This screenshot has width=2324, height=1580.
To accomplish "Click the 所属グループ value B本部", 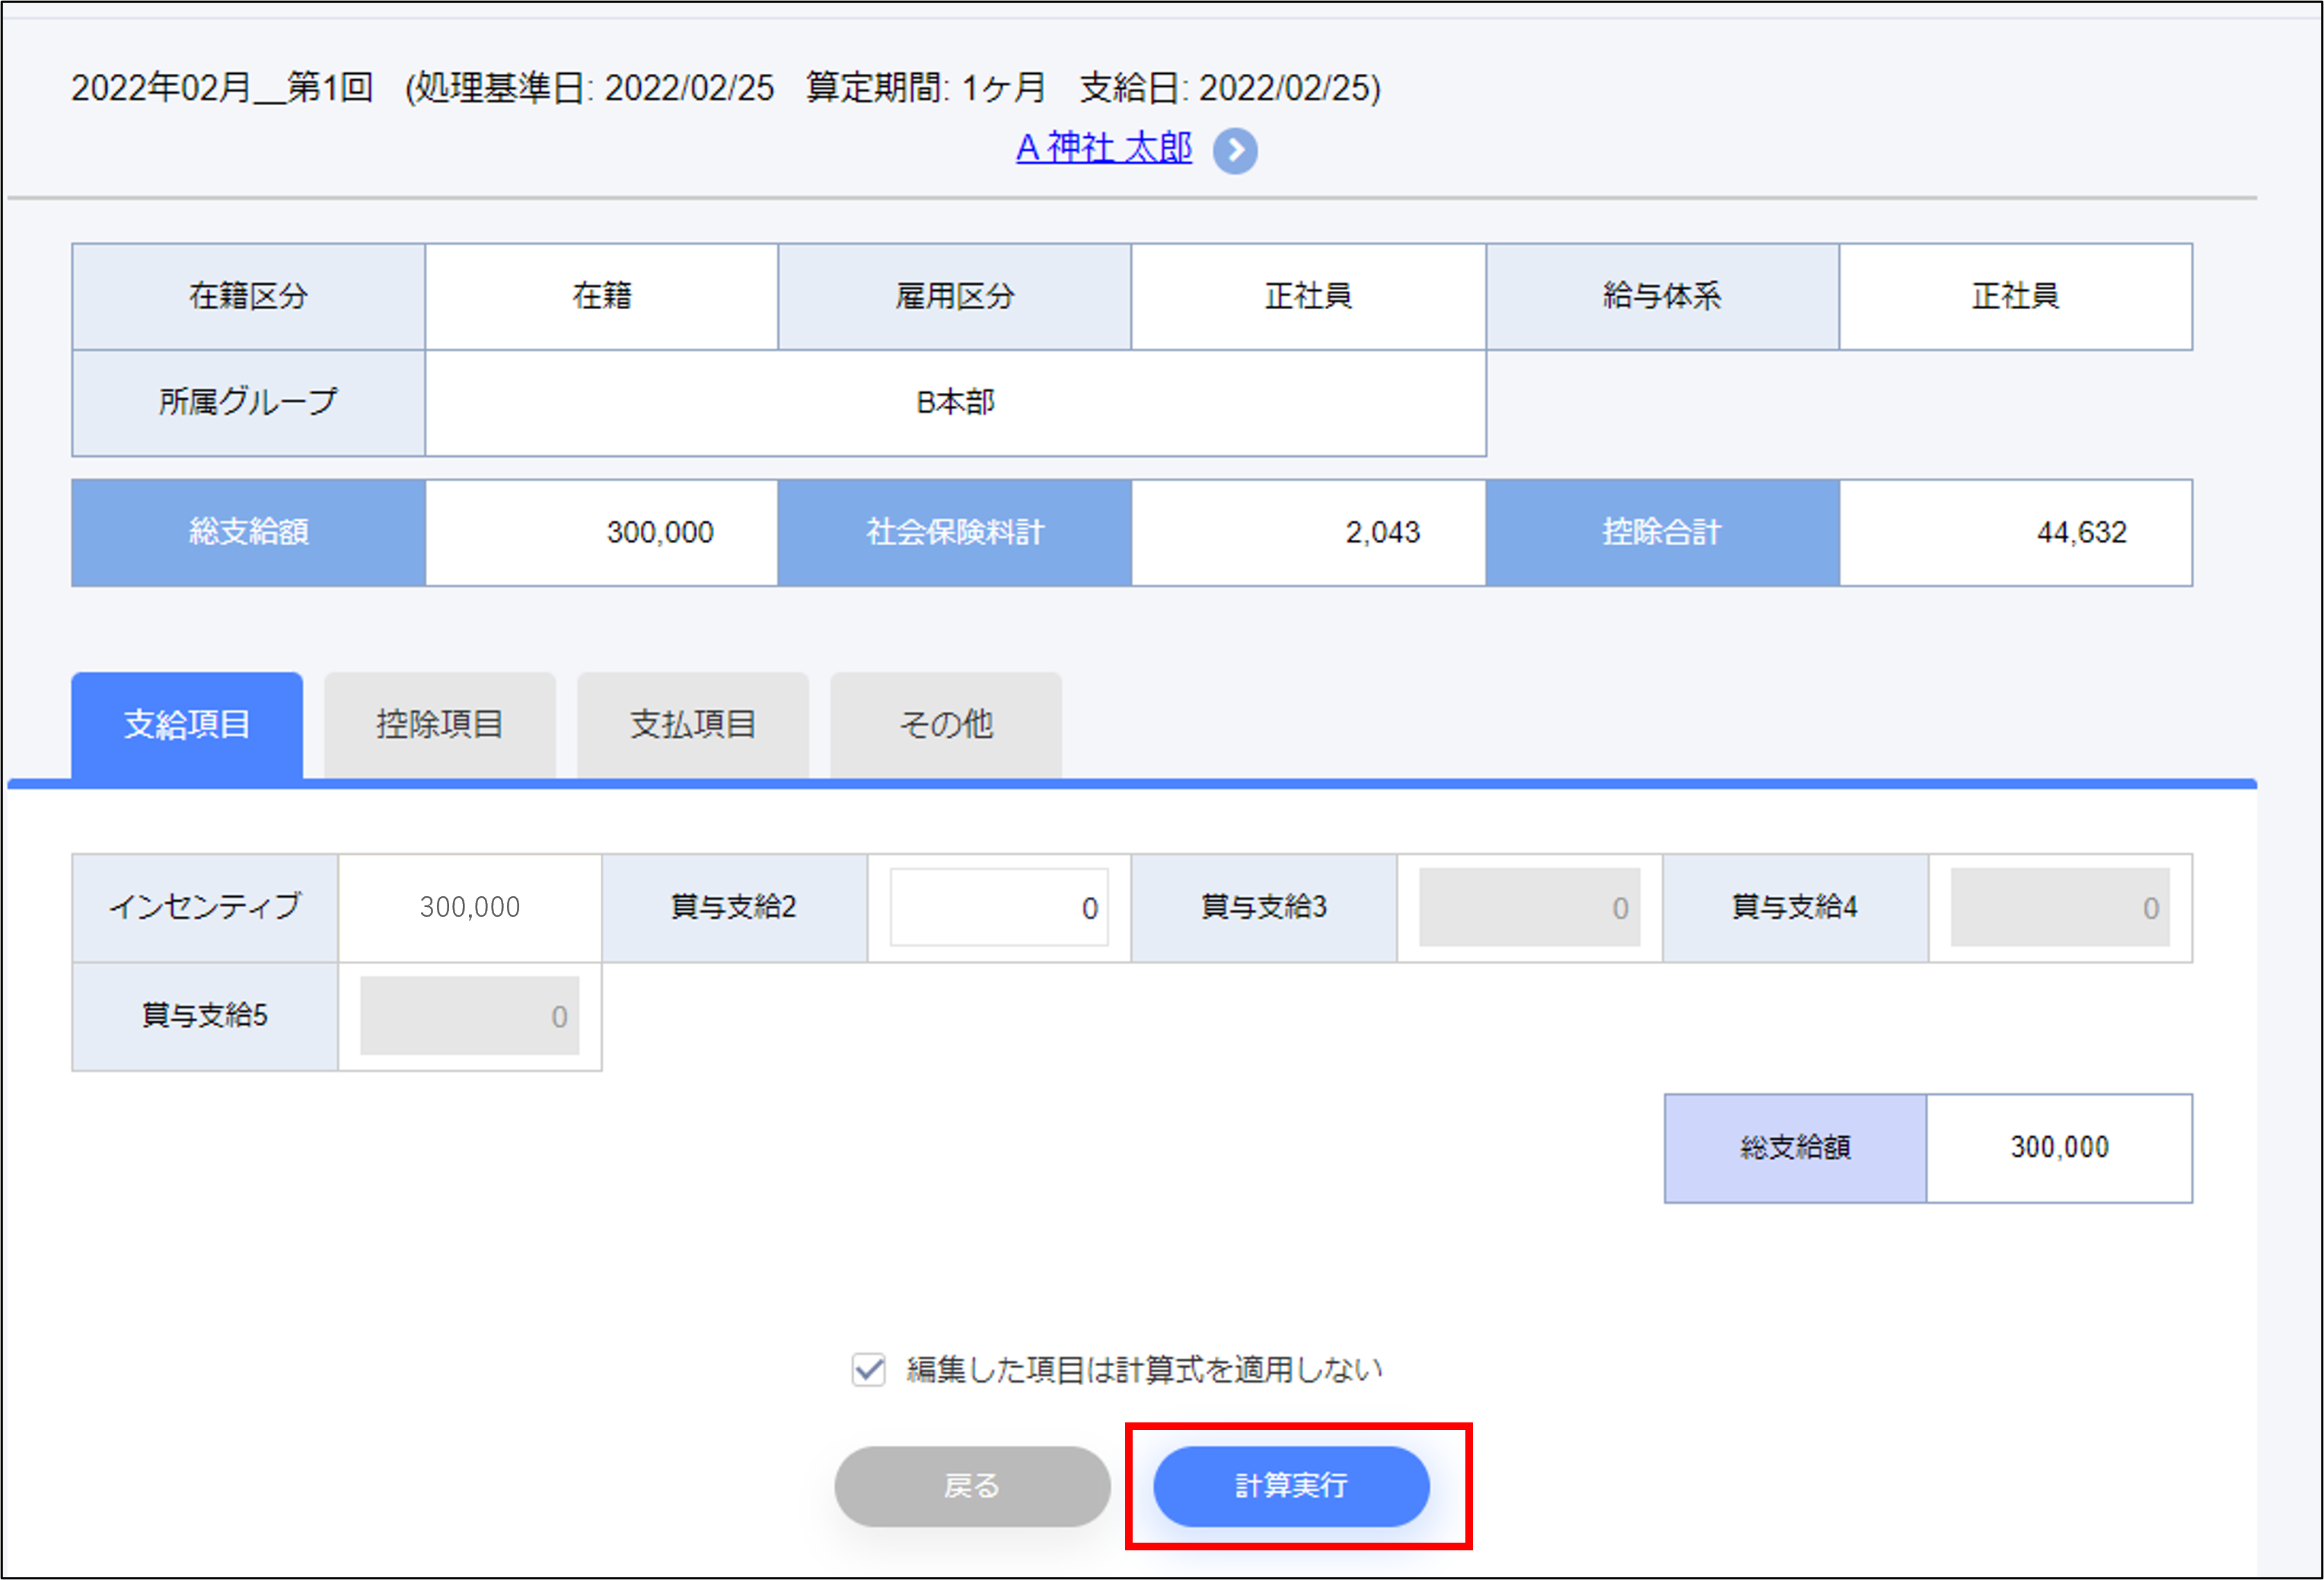I will tap(955, 403).
